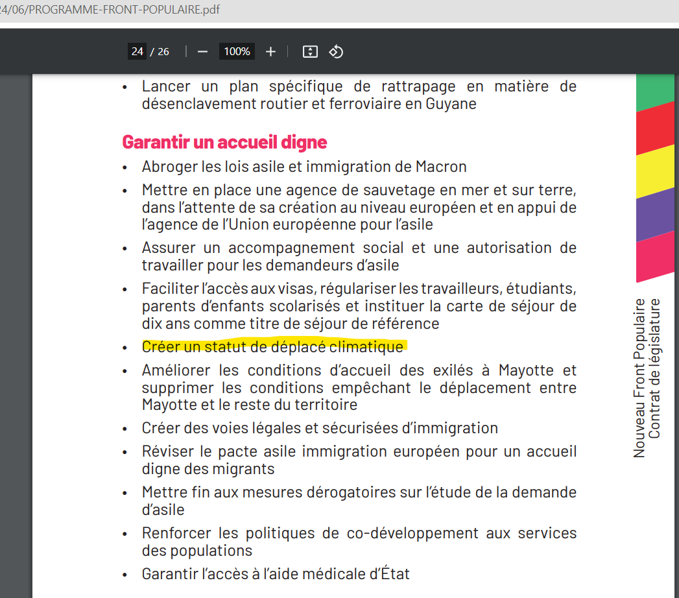The height and width of the screenshot is (598, 679).
Task: Select the current page number field showing 24
Action: pos(137,51)
